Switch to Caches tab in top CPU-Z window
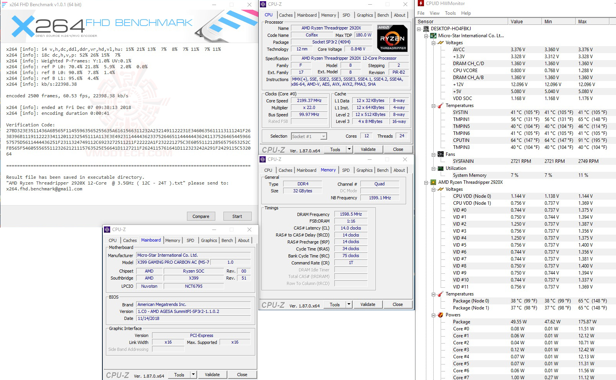616x380 pixels. coord(286,15)
